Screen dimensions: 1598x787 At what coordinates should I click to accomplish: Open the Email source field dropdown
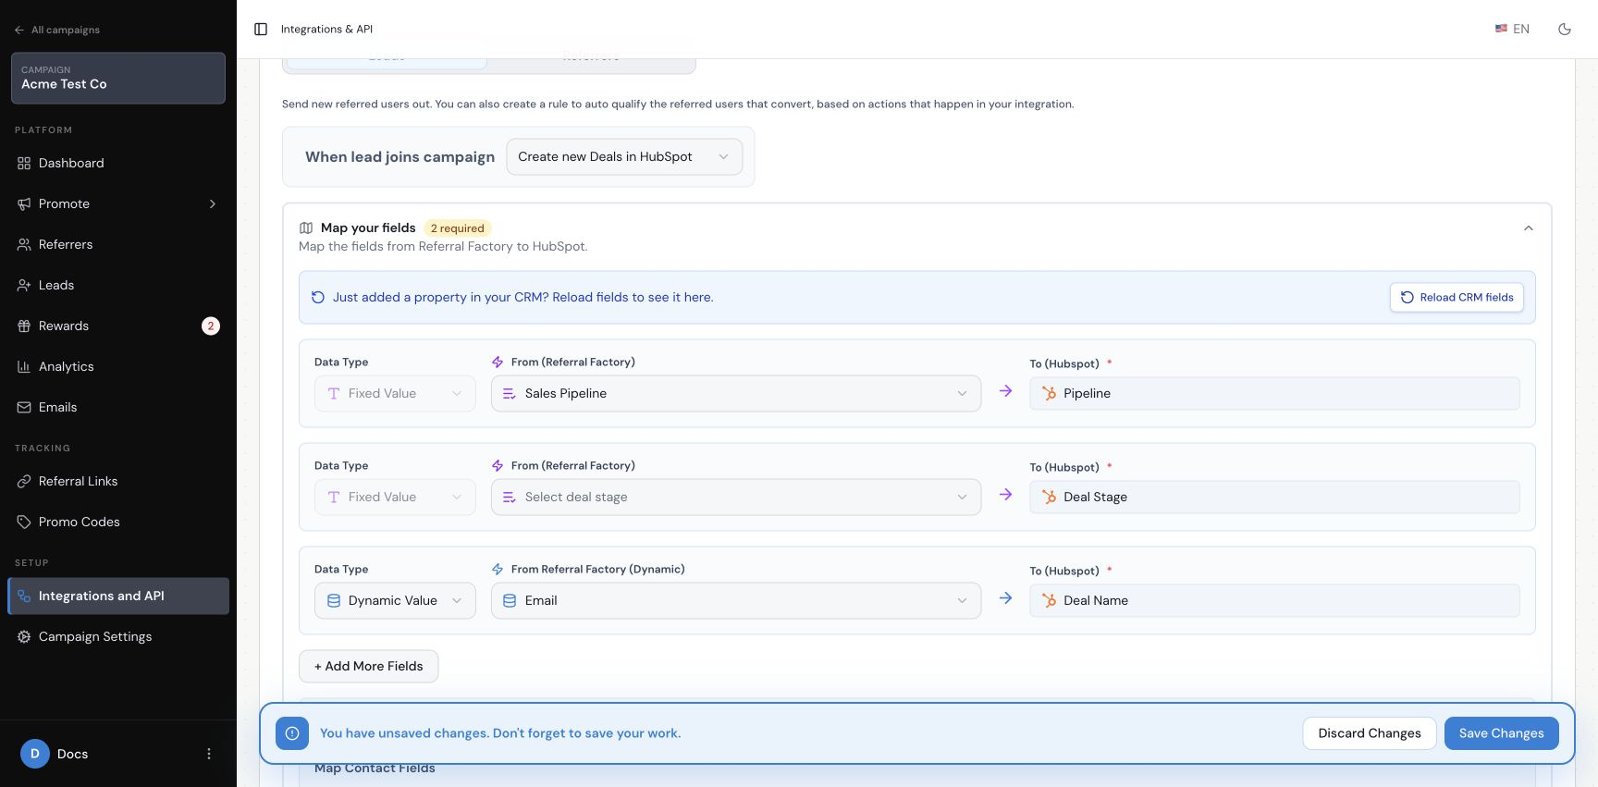pos(736,600)
